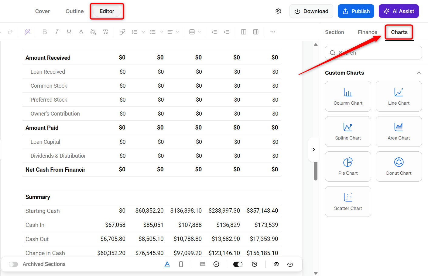
Task: Insert a hyperlink
Action: coord(122,32)
